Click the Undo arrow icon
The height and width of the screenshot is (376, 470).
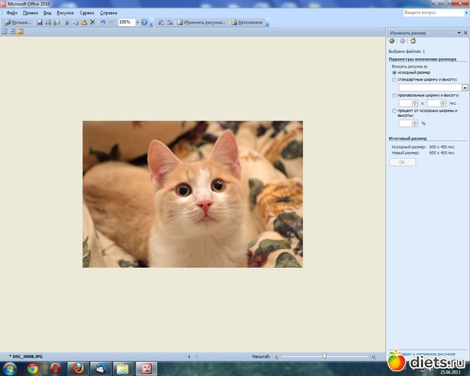click(102, 22)
